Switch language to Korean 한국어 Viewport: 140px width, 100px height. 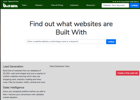pyautogui.click(x=128, y=2)
